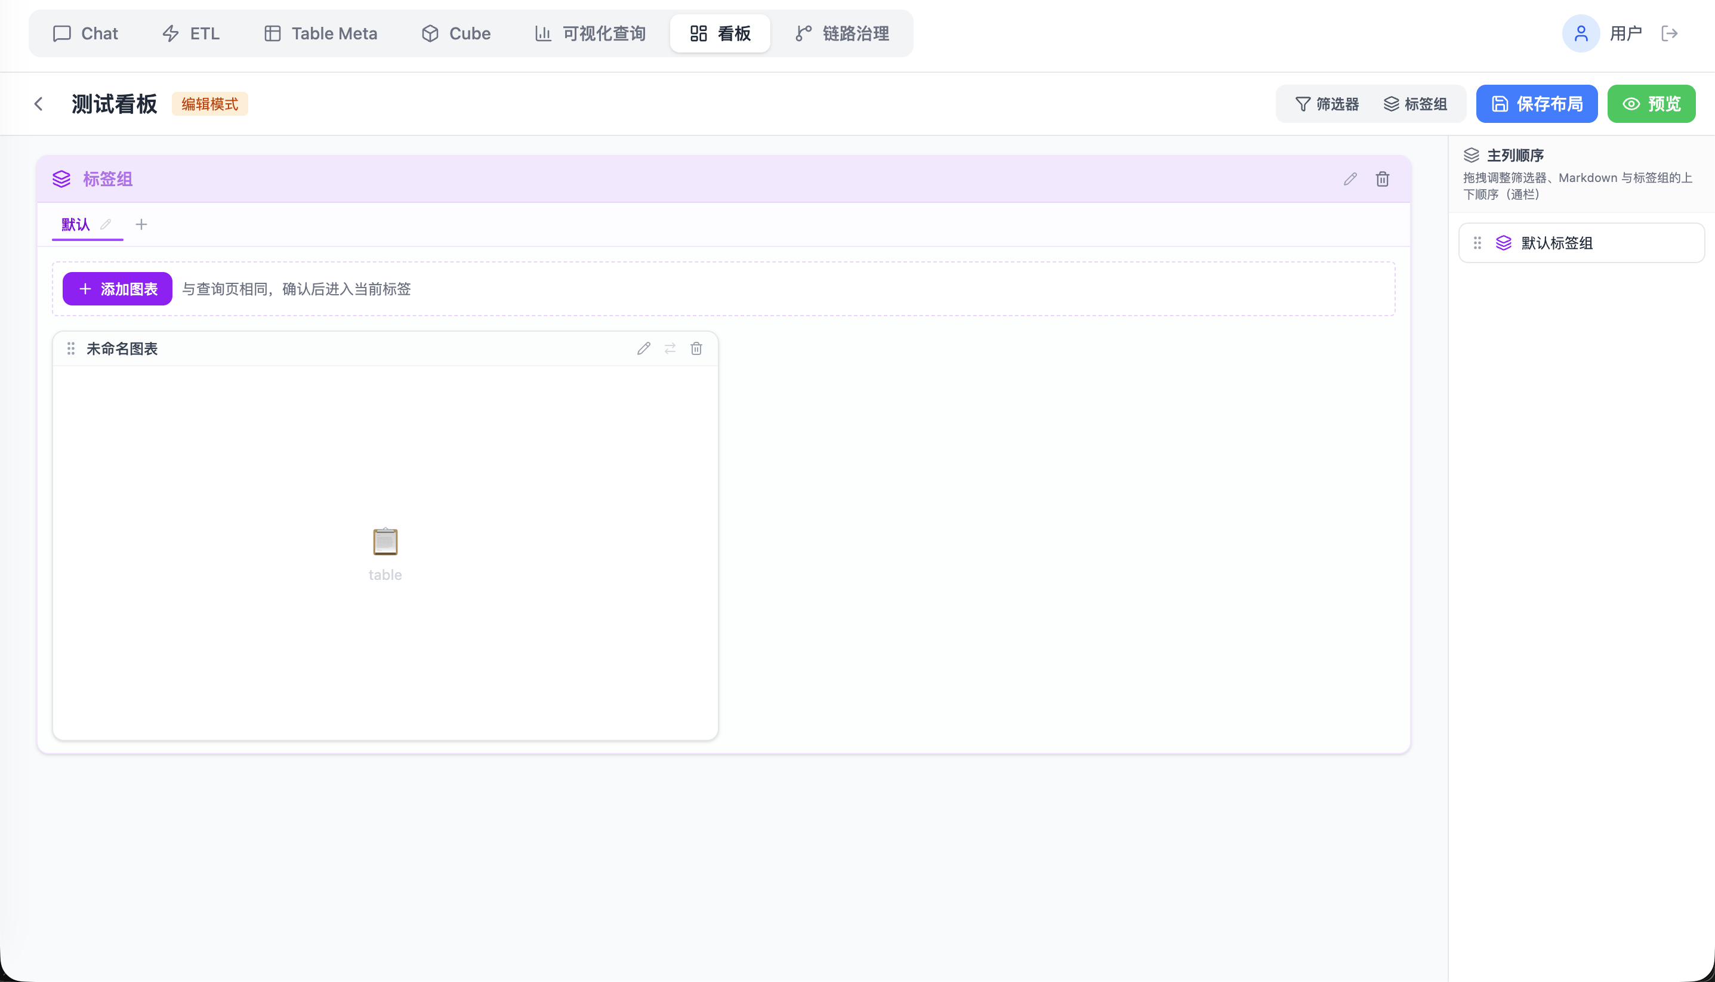
Task: Edit the 未命名图表 chart with pencil icon
Action: (643, 348)
